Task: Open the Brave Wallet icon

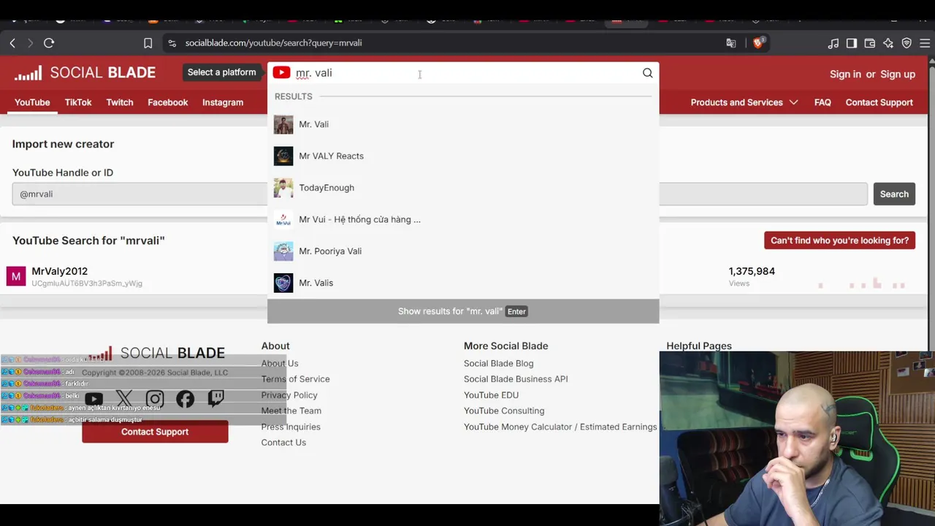Action: (x=870, y=43)
